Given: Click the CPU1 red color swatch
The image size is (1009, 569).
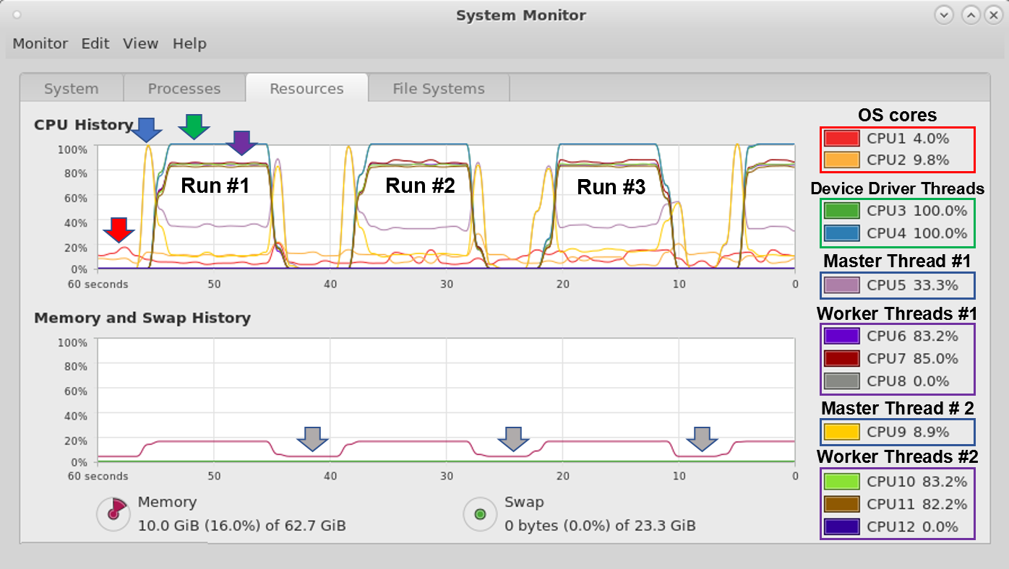Looking at the screenshot, I should 842,139.
